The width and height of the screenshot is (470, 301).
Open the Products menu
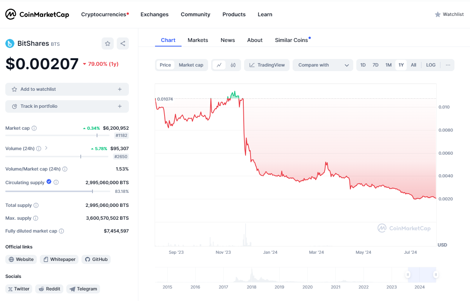click(234, 14)
